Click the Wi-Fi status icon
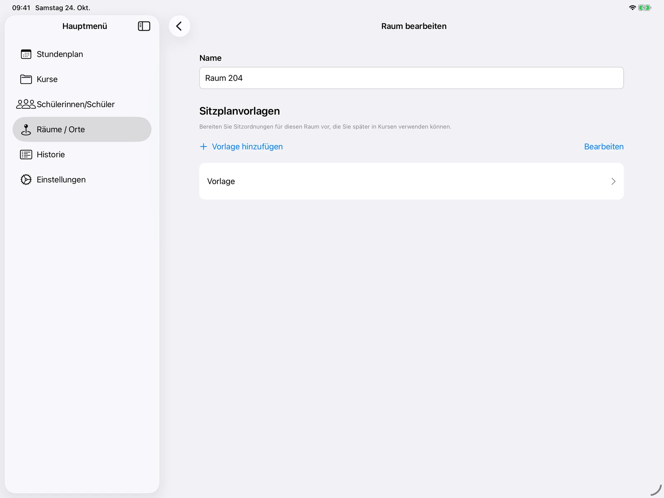Screen dimensions: 664x498 pos(632,8)
